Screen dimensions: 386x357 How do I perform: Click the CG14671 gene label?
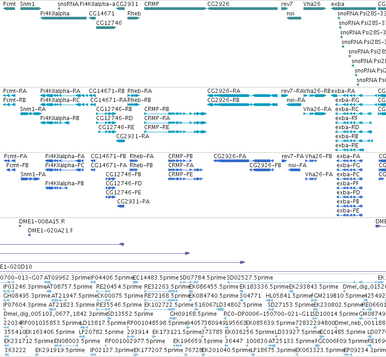[102, 14]
